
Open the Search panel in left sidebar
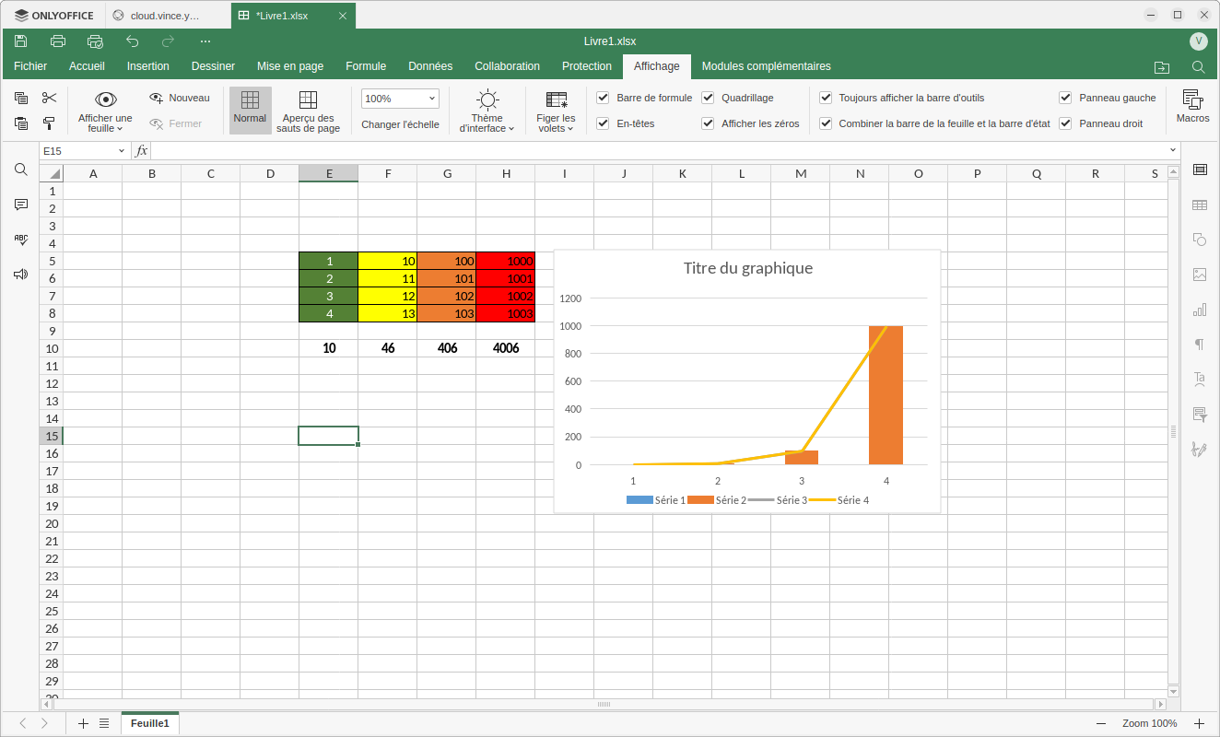tap(21, 170)
